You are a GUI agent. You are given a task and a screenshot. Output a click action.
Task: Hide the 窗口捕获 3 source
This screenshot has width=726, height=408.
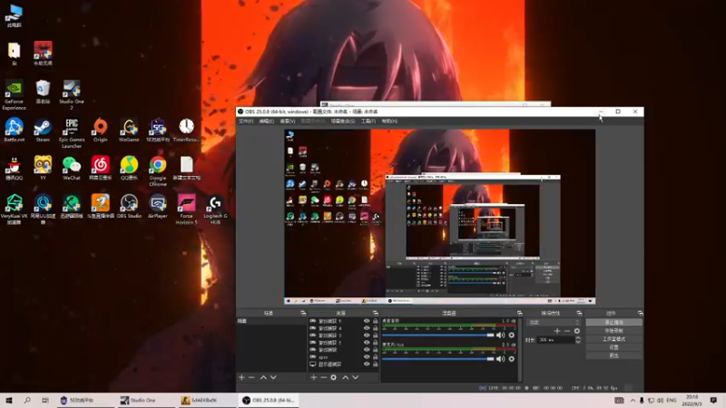367,335
